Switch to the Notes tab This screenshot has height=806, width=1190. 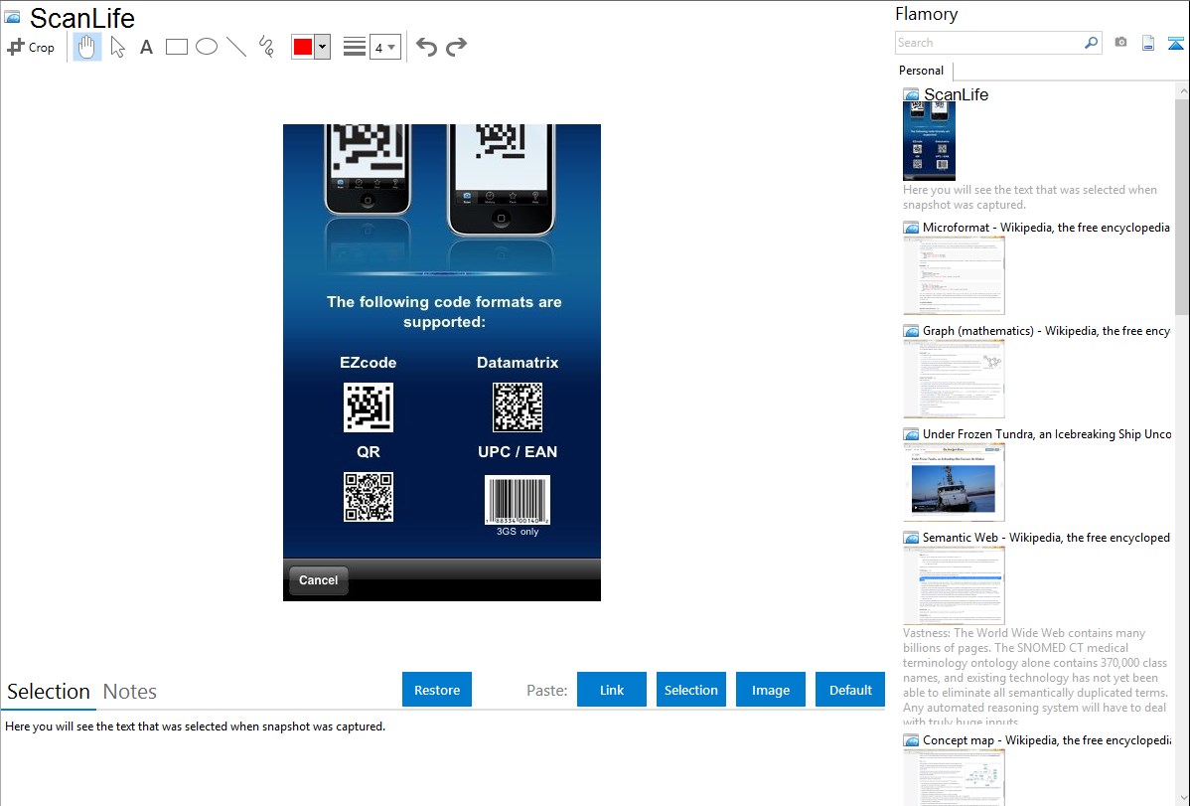pyautogui.click(x=130, y=692)
